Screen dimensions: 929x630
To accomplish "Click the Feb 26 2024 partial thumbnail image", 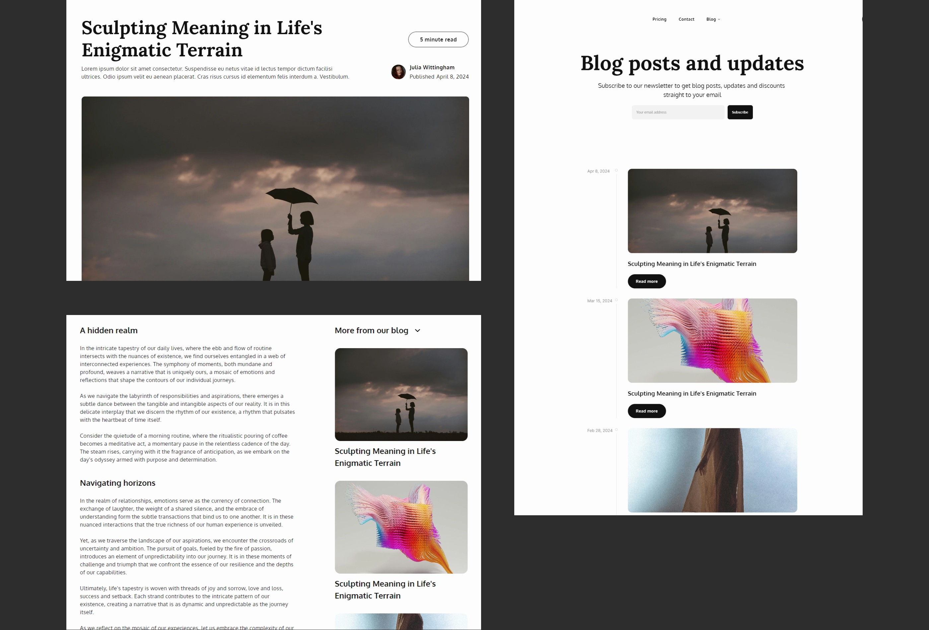I will point(712,470).
